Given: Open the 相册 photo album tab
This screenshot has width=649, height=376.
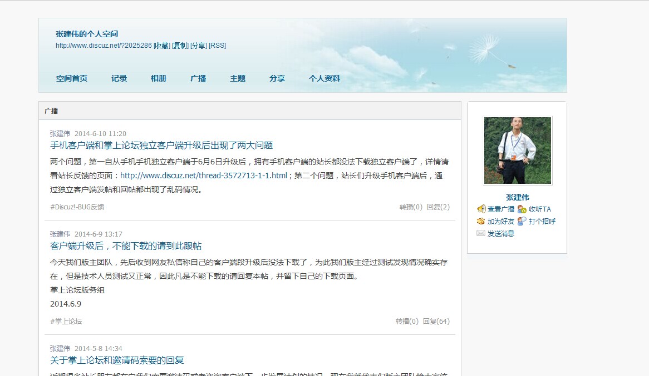Looking at the screenshot, I should (158, 78).
